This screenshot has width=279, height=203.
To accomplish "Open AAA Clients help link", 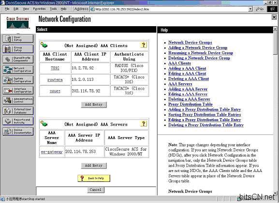I will [179, 63].
